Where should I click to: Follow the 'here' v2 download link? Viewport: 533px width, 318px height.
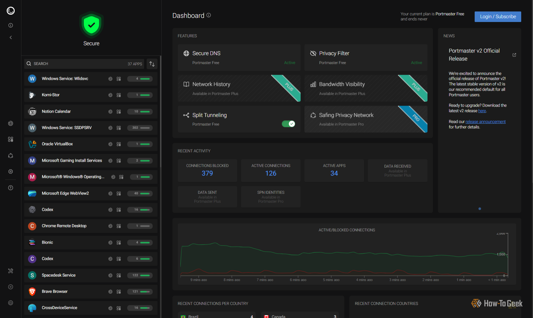[482, 111]
